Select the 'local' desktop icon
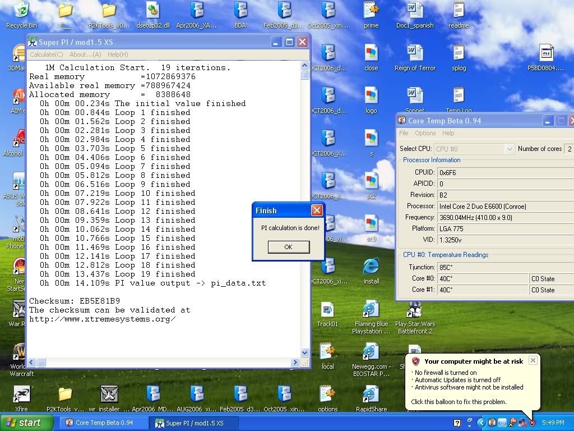Viewport: 574px width, 431px height. tap(327, 356)
